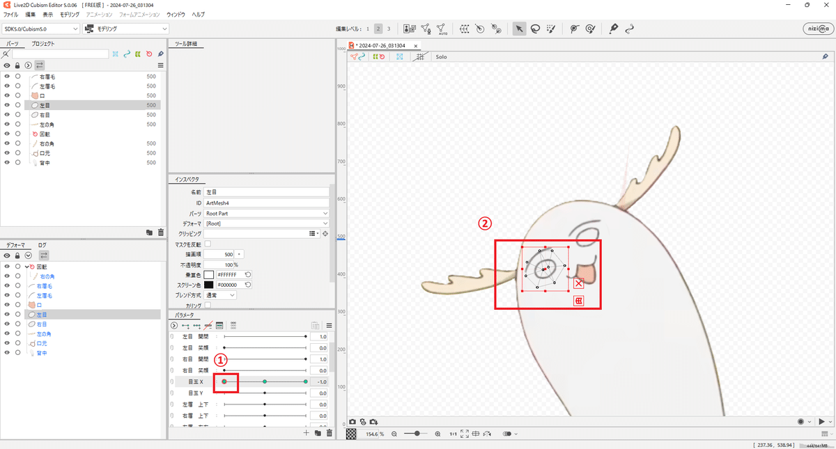Viewport: 836px width, 449px height.
Task: Click the 乗算色 white color swatch
Action: click(209, 275)
